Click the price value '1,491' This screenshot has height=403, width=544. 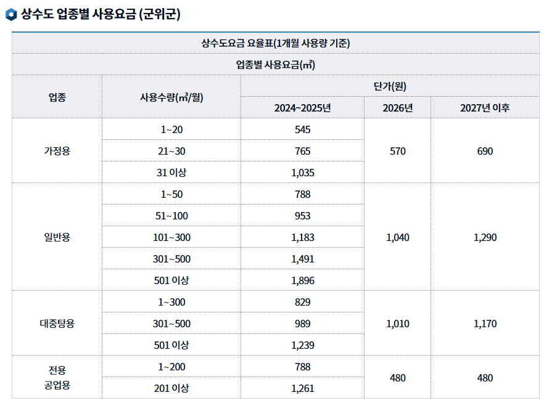click(x=302, y=259)
